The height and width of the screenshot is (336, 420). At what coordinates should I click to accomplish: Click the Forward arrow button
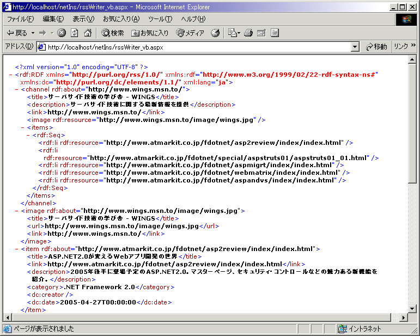pos(42,33)
